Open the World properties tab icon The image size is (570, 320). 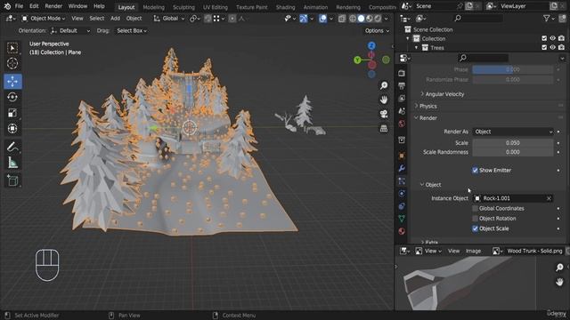tap(402, 124)
